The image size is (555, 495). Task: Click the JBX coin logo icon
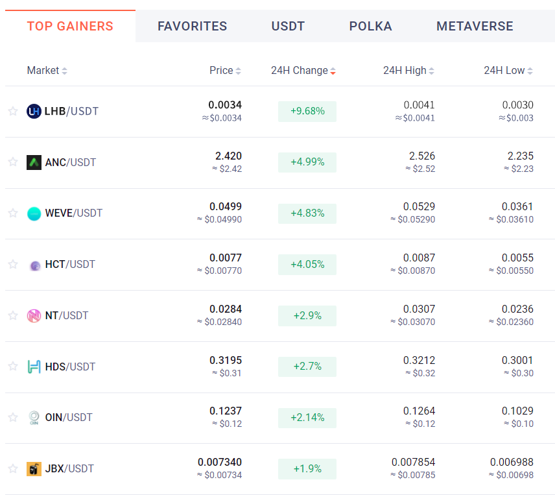[34, 468]
